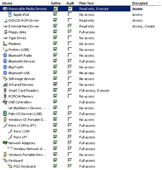
Task: Toggle Define lock for Smart Card Readers
Action: [56, 90]
